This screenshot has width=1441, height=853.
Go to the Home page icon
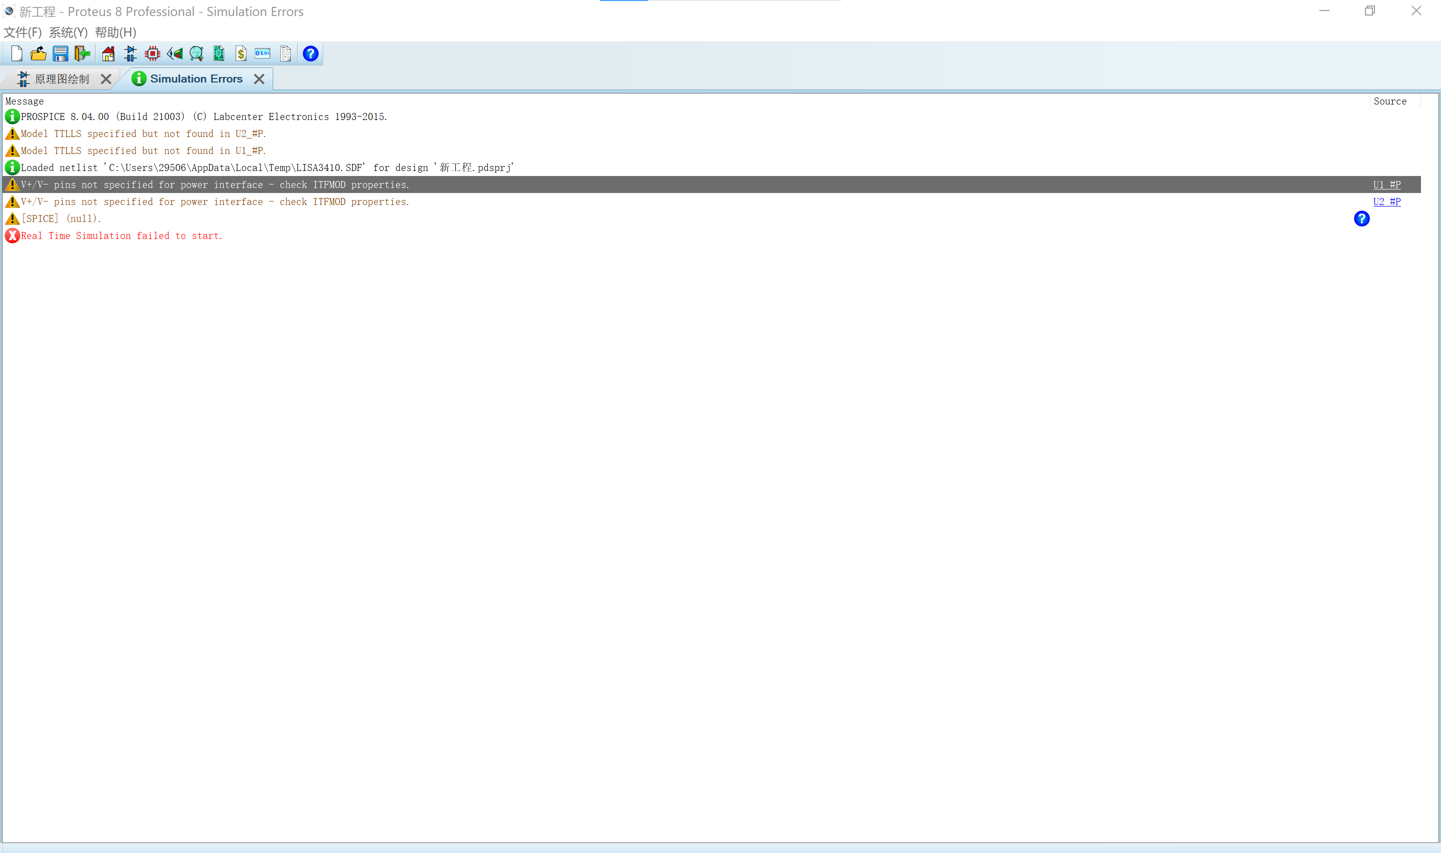108,53
